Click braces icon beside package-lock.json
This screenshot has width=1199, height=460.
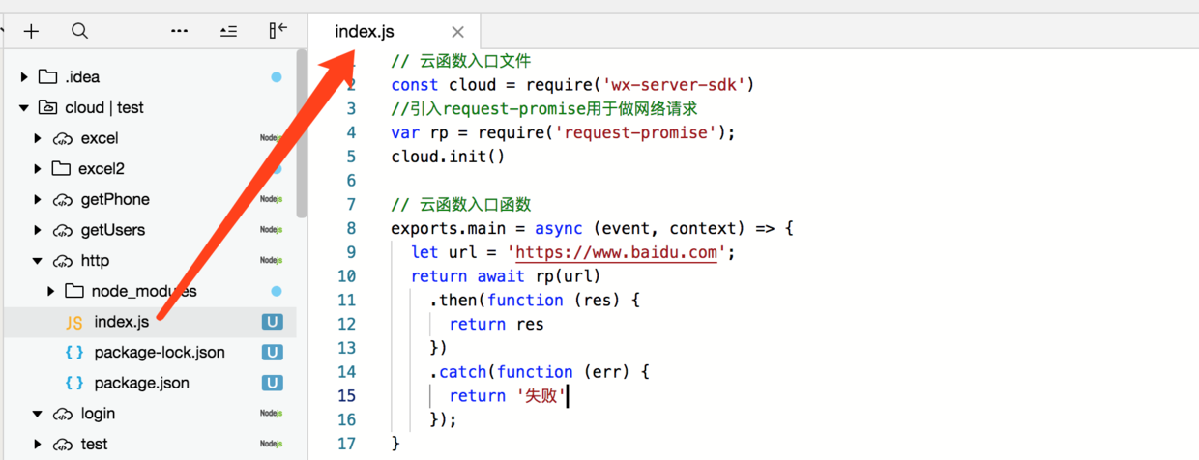click(74, 353)
